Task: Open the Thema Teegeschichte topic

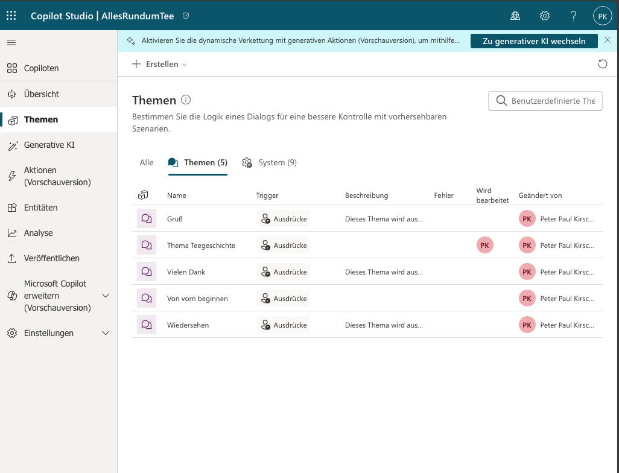Action: (x=201, y=245)
